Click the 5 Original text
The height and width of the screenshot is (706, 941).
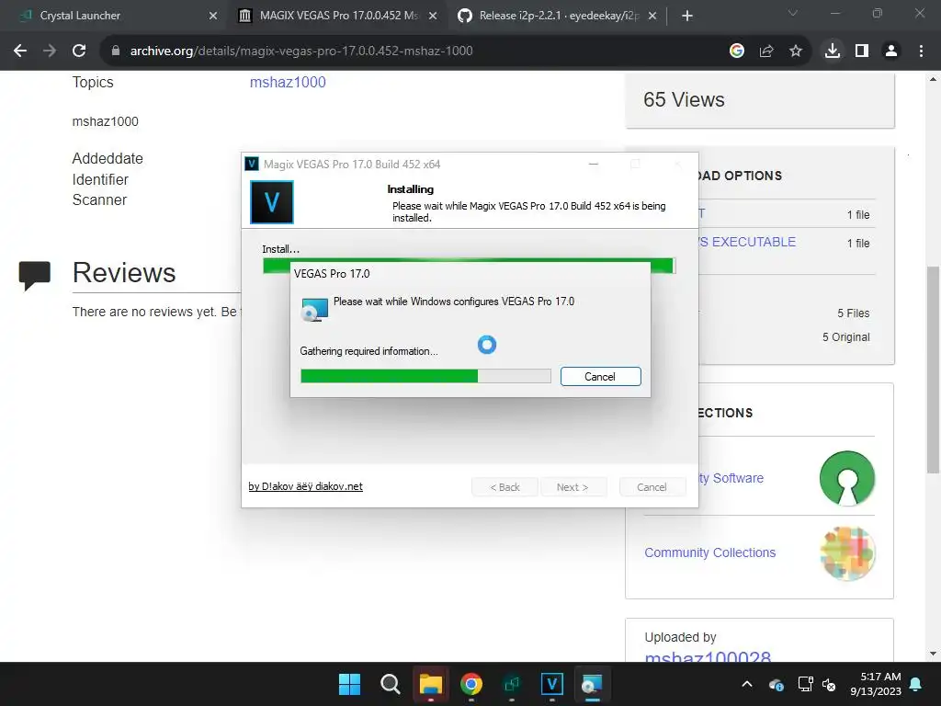coord(846,337)
